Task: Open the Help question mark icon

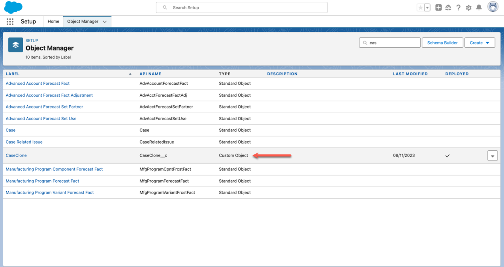Action: click(458, 7)
